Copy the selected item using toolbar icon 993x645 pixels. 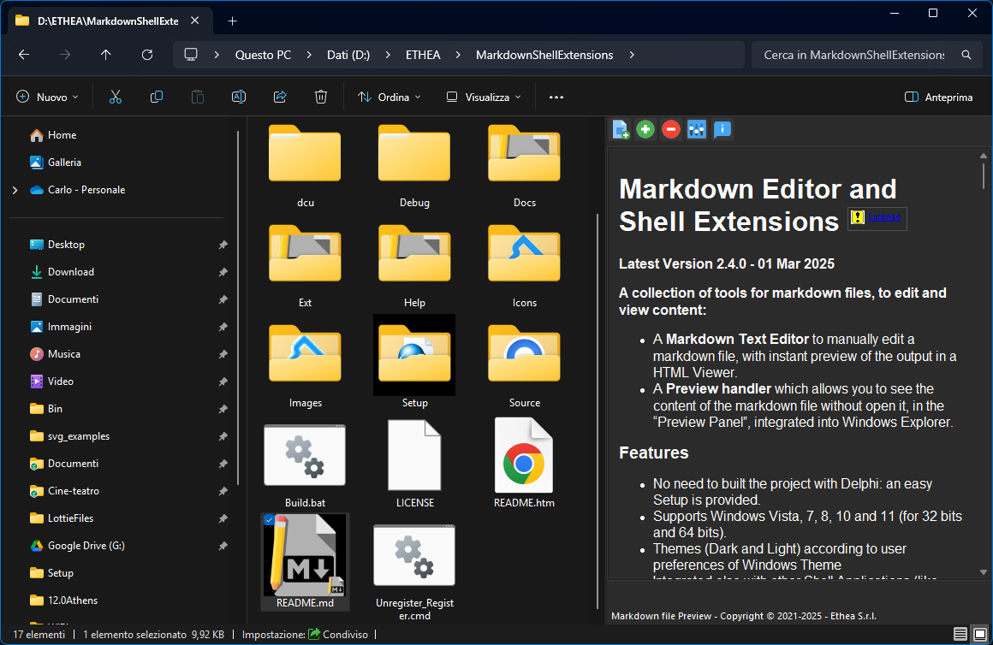coord(157,97)
